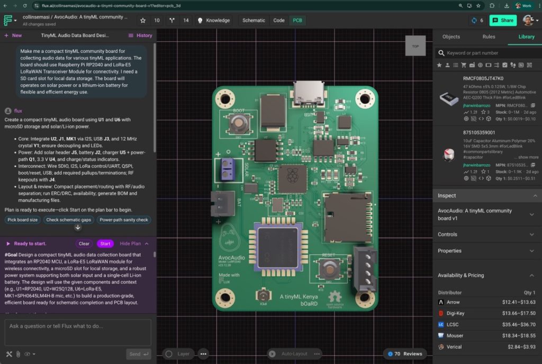Click the fork project icon

coord(172,21)
